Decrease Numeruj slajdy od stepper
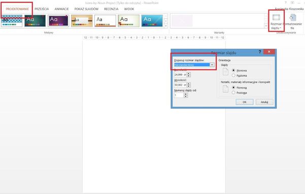 coord(186,96)
